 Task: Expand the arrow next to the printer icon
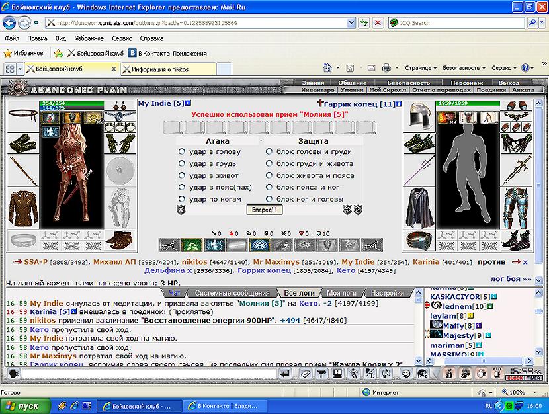click(x=397, y=68)
